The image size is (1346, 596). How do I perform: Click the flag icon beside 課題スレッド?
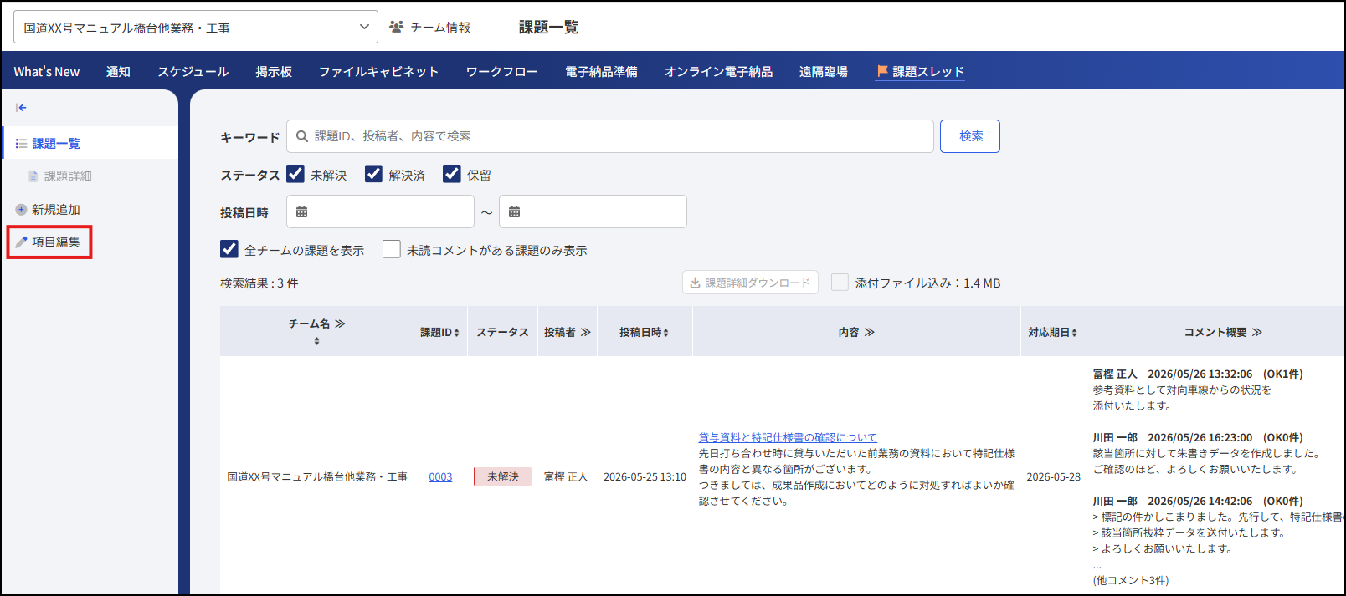click(882, 71)
